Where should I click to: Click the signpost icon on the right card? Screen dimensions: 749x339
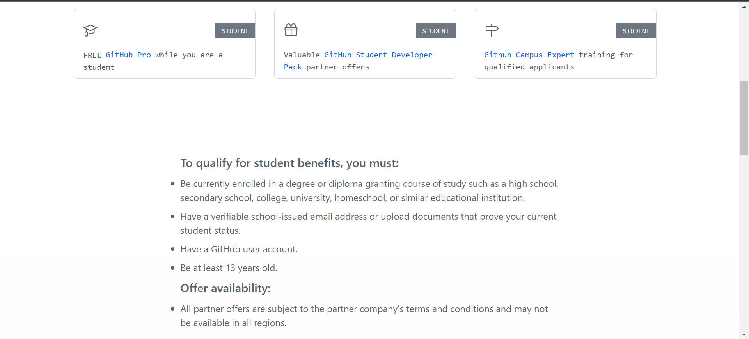click(x=492, y=30)
